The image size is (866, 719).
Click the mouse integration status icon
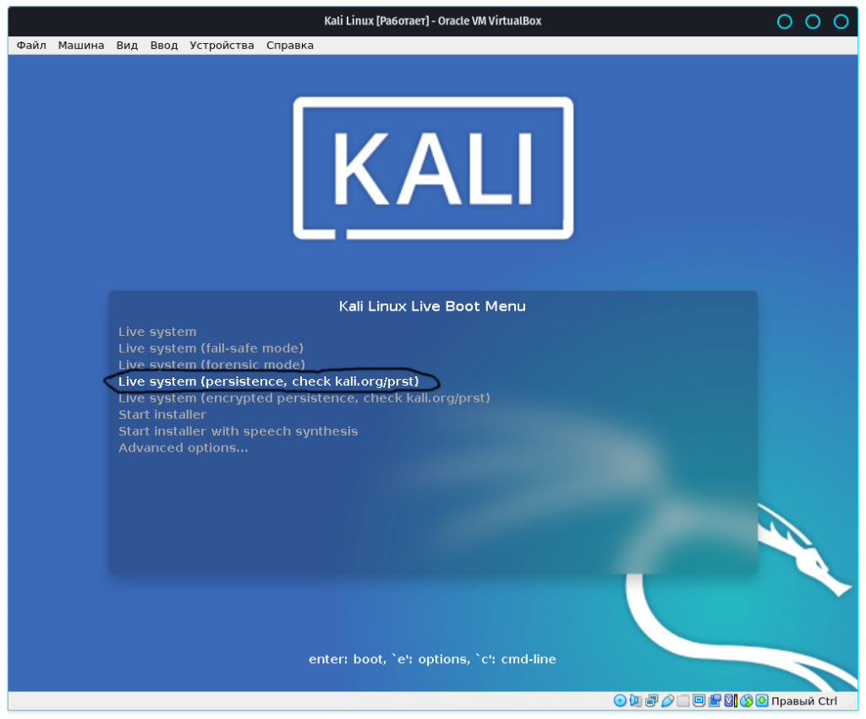click(x=746, y=700)
